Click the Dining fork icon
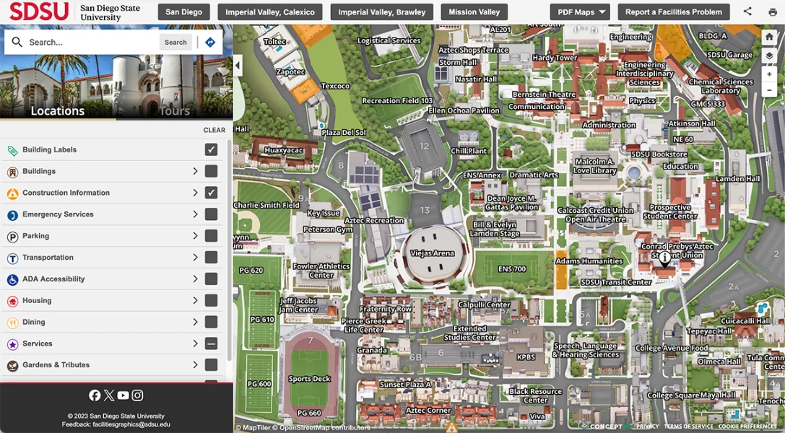 click(12, 323)
